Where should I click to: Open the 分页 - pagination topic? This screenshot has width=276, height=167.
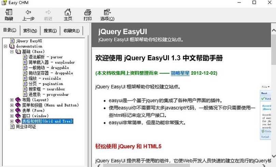pos(46,84)
